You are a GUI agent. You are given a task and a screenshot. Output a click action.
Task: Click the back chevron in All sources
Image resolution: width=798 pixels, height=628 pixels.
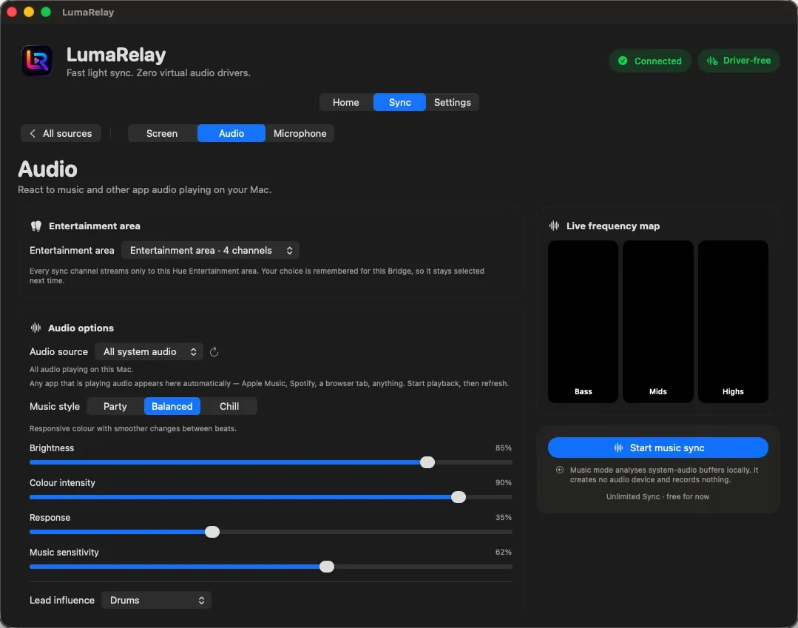tap(33, 133)
